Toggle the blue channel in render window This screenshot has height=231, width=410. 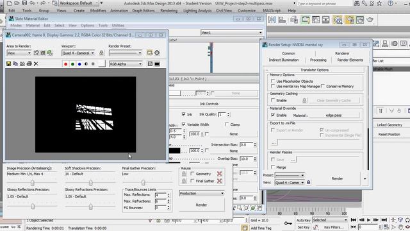click(79, 64)
